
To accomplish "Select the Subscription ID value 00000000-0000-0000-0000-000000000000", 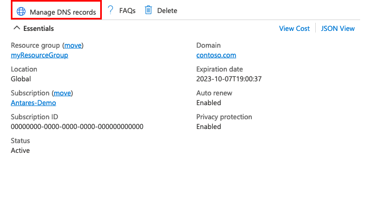I will click(77, 127).
